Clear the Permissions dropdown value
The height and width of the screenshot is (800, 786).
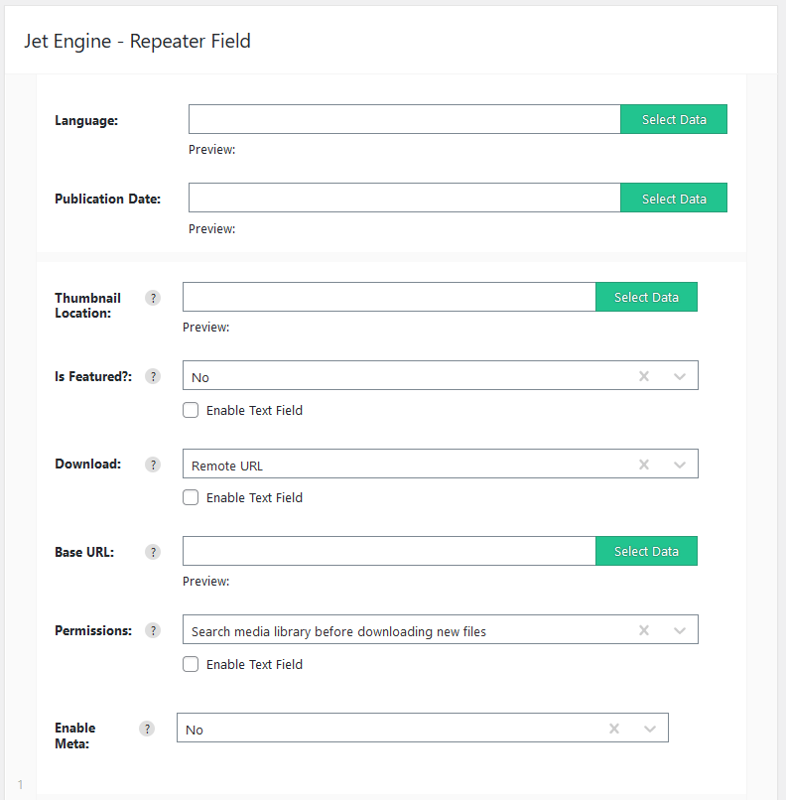[644, 630]
